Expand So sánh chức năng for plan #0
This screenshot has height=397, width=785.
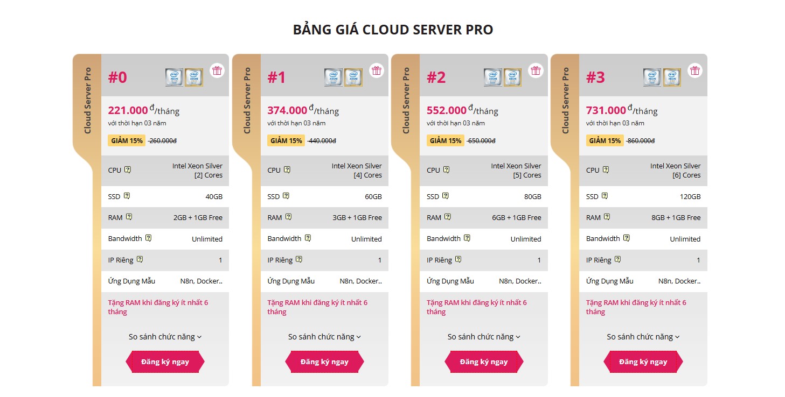(165, 337)
